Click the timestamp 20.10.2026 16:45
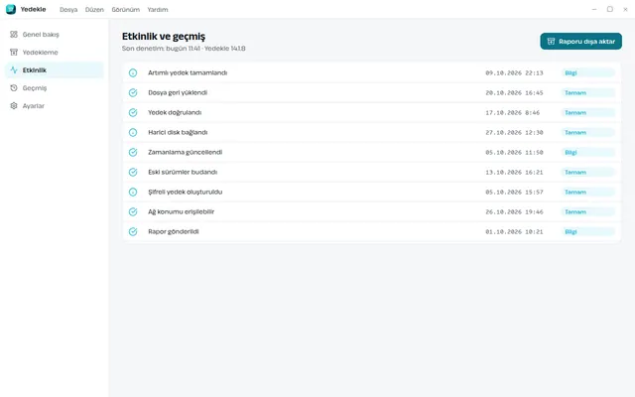 point(514,92)
